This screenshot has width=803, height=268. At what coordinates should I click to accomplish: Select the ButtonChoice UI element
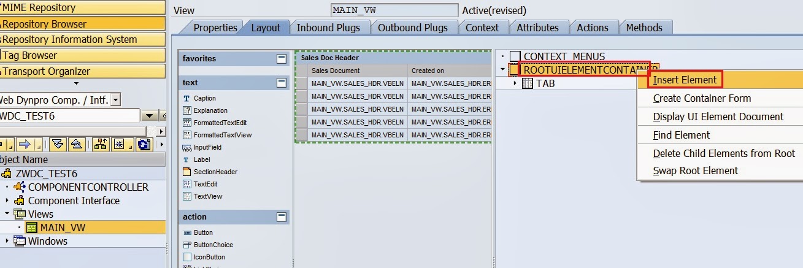pos(213,245)
